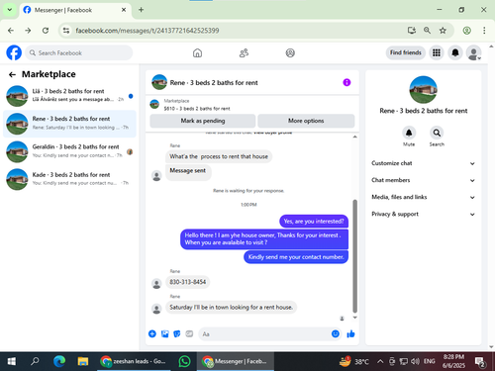Open the Kade 3 beds 2 baths conversation
The height and width of the screenshot is (371, 495).
coord(69,179)
